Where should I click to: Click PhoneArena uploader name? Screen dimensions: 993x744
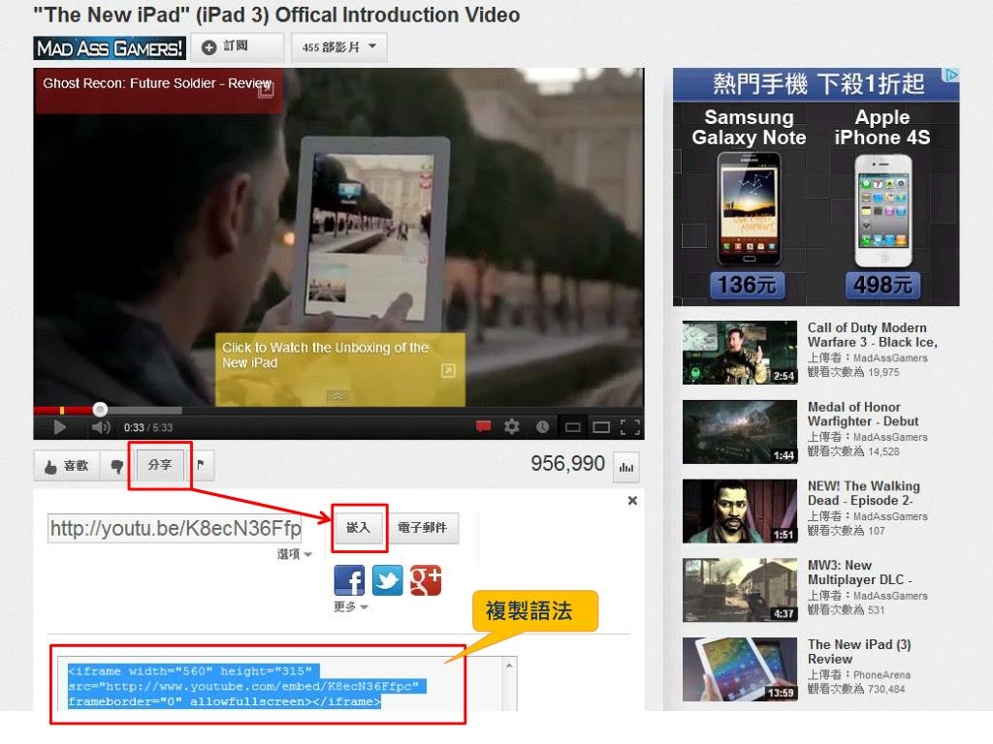click(x=881, y=674)
